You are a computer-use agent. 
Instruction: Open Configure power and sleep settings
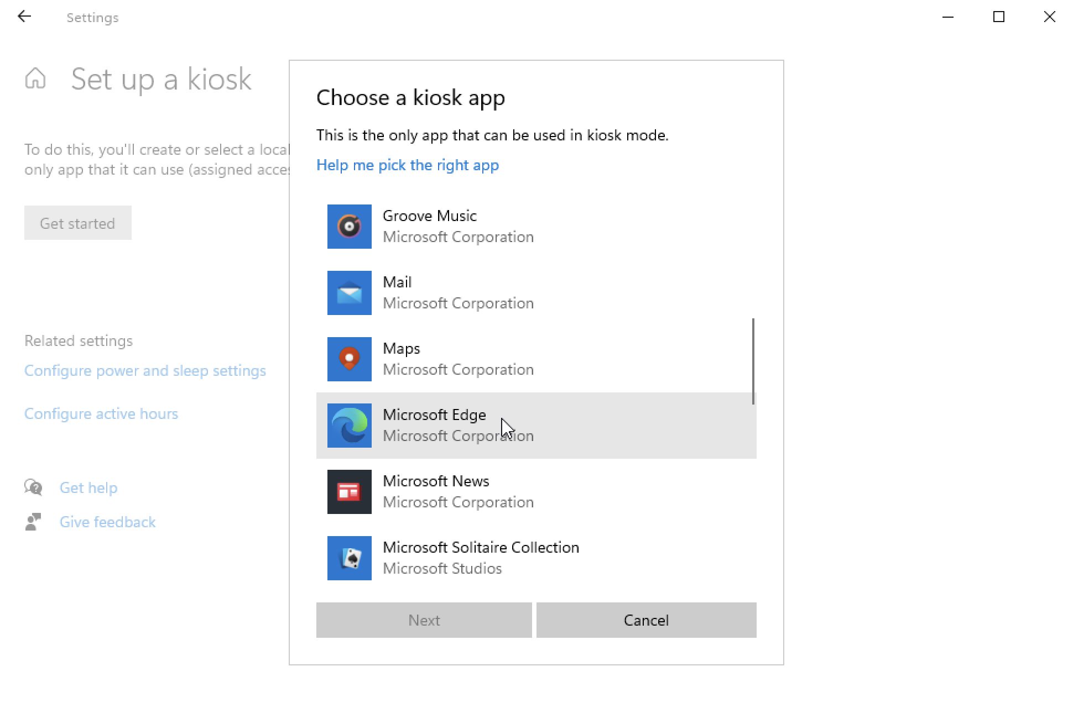click(145, 370)
